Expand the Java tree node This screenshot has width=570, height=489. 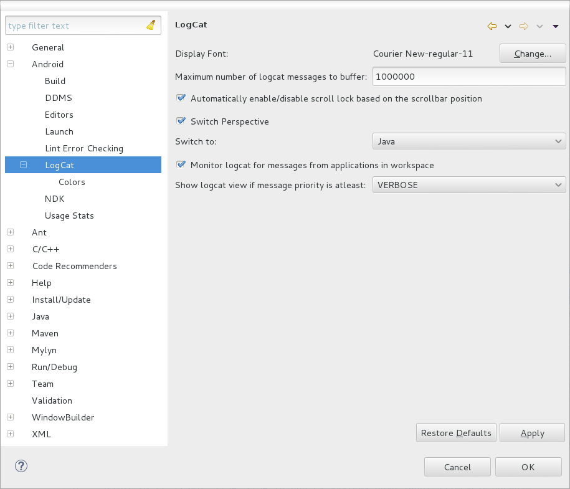[x=11, y=316]
